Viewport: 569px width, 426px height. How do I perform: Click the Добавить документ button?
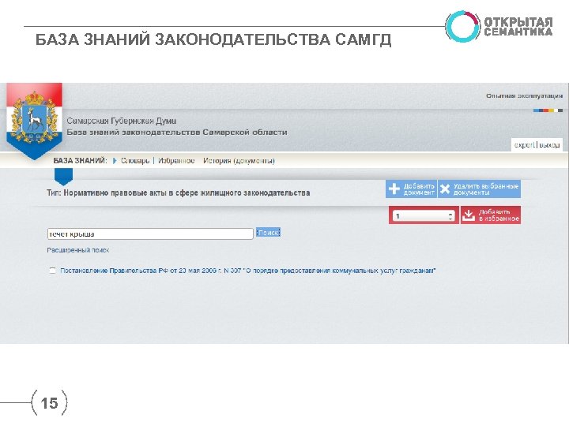click(411, 189)
